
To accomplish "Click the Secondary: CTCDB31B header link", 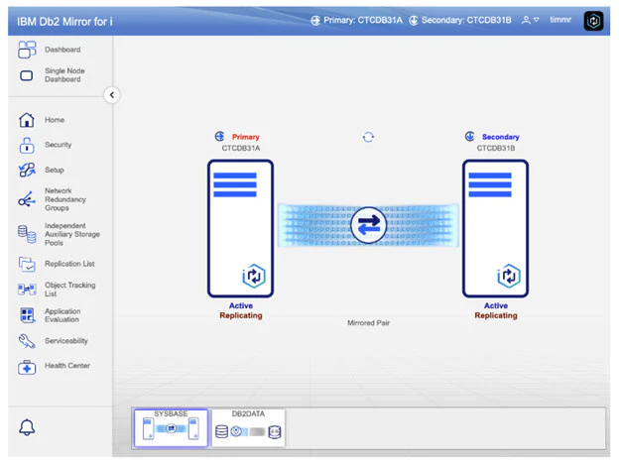I will click(466, 20).
